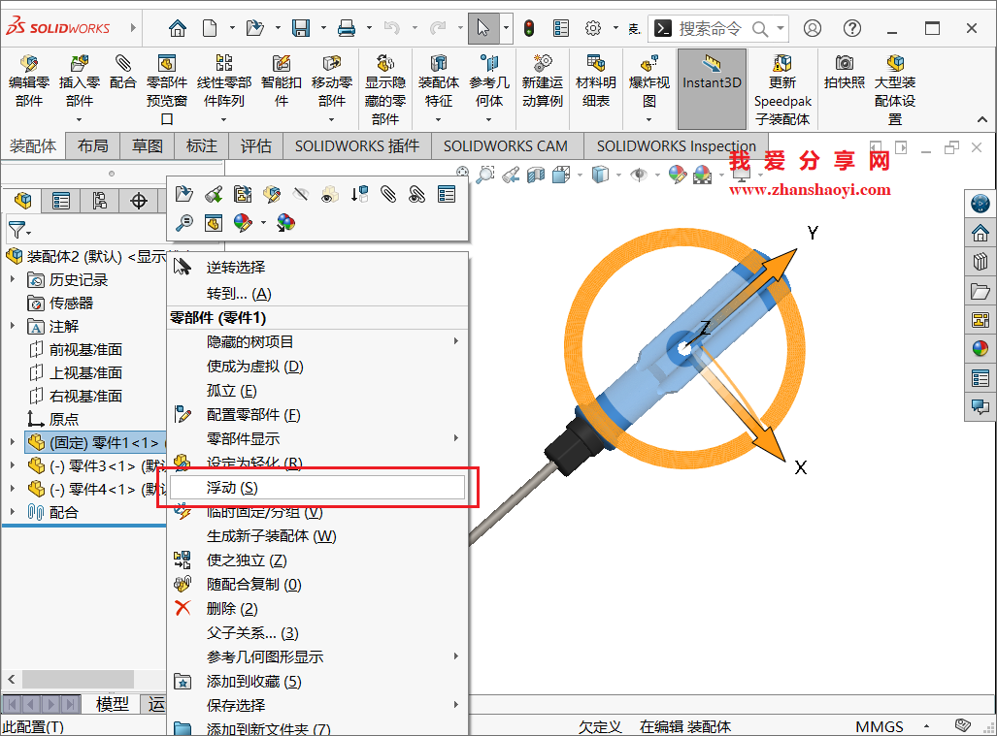Screen dimensions: 997x736
Task: Select 浮动 (S) in context menu
Action: click(x=316, y=488)
